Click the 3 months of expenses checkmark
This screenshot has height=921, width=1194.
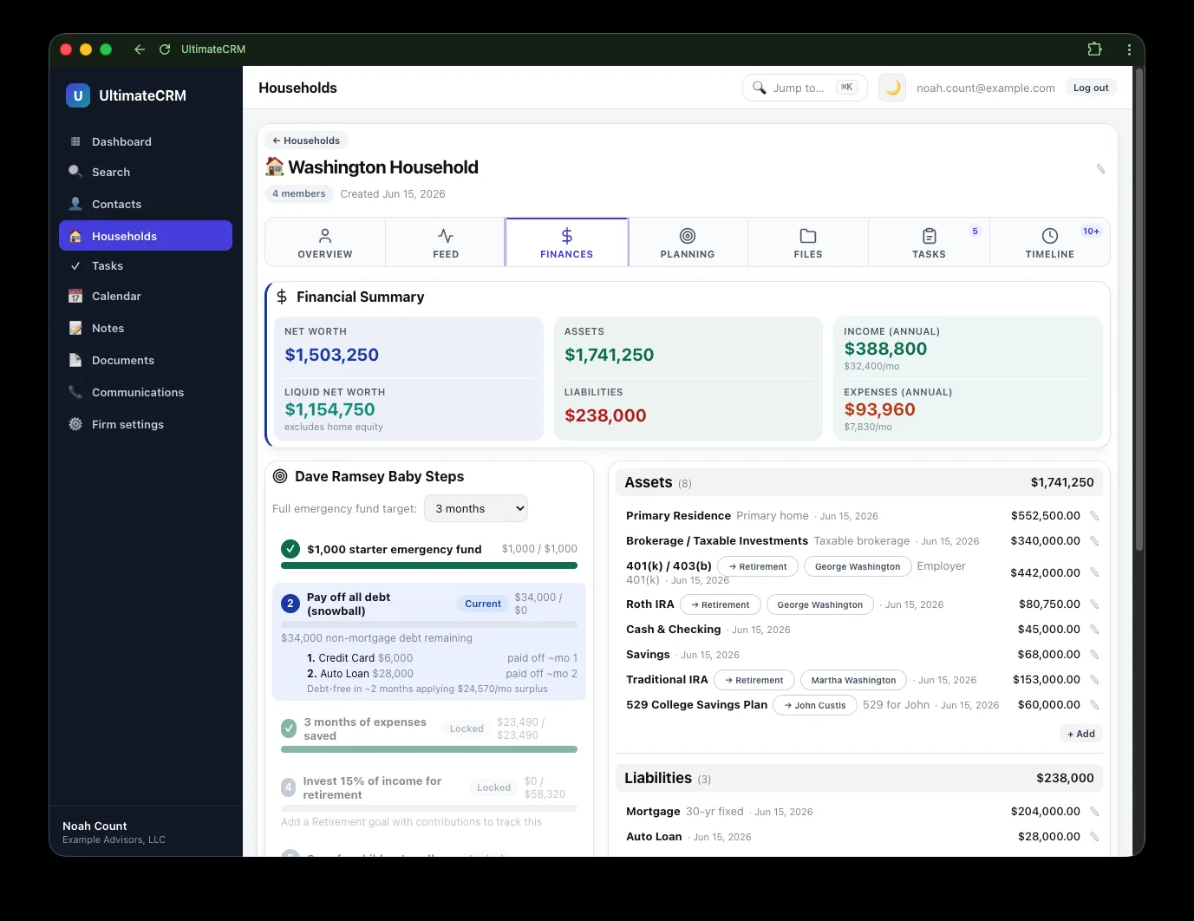coord(289,728)
